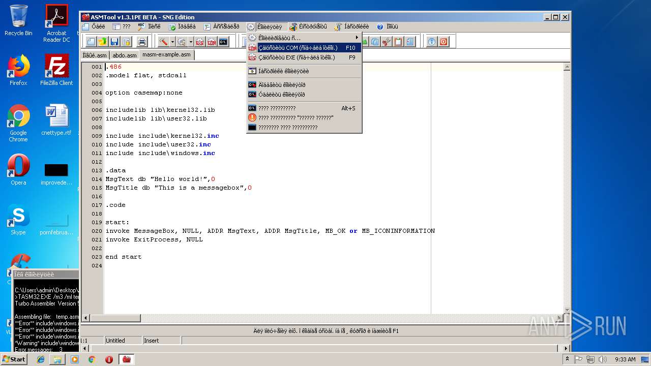Click the Windows Start button
Screen dimensions: 651x366
(14, 359)
